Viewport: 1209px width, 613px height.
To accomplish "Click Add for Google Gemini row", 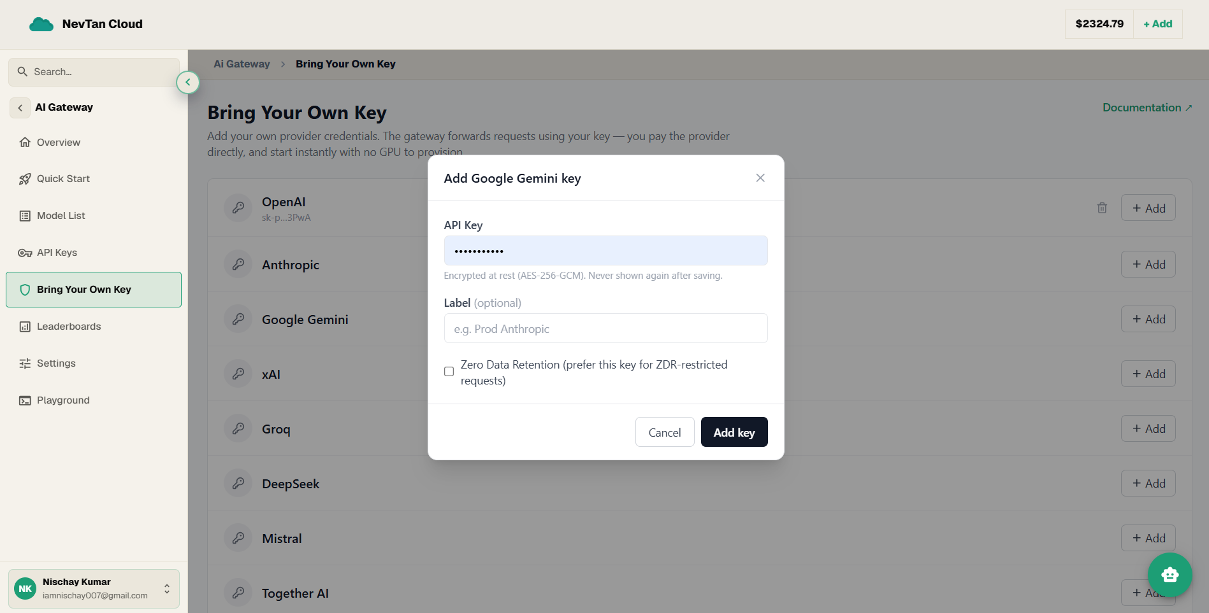I will (x=1148, y=319).
